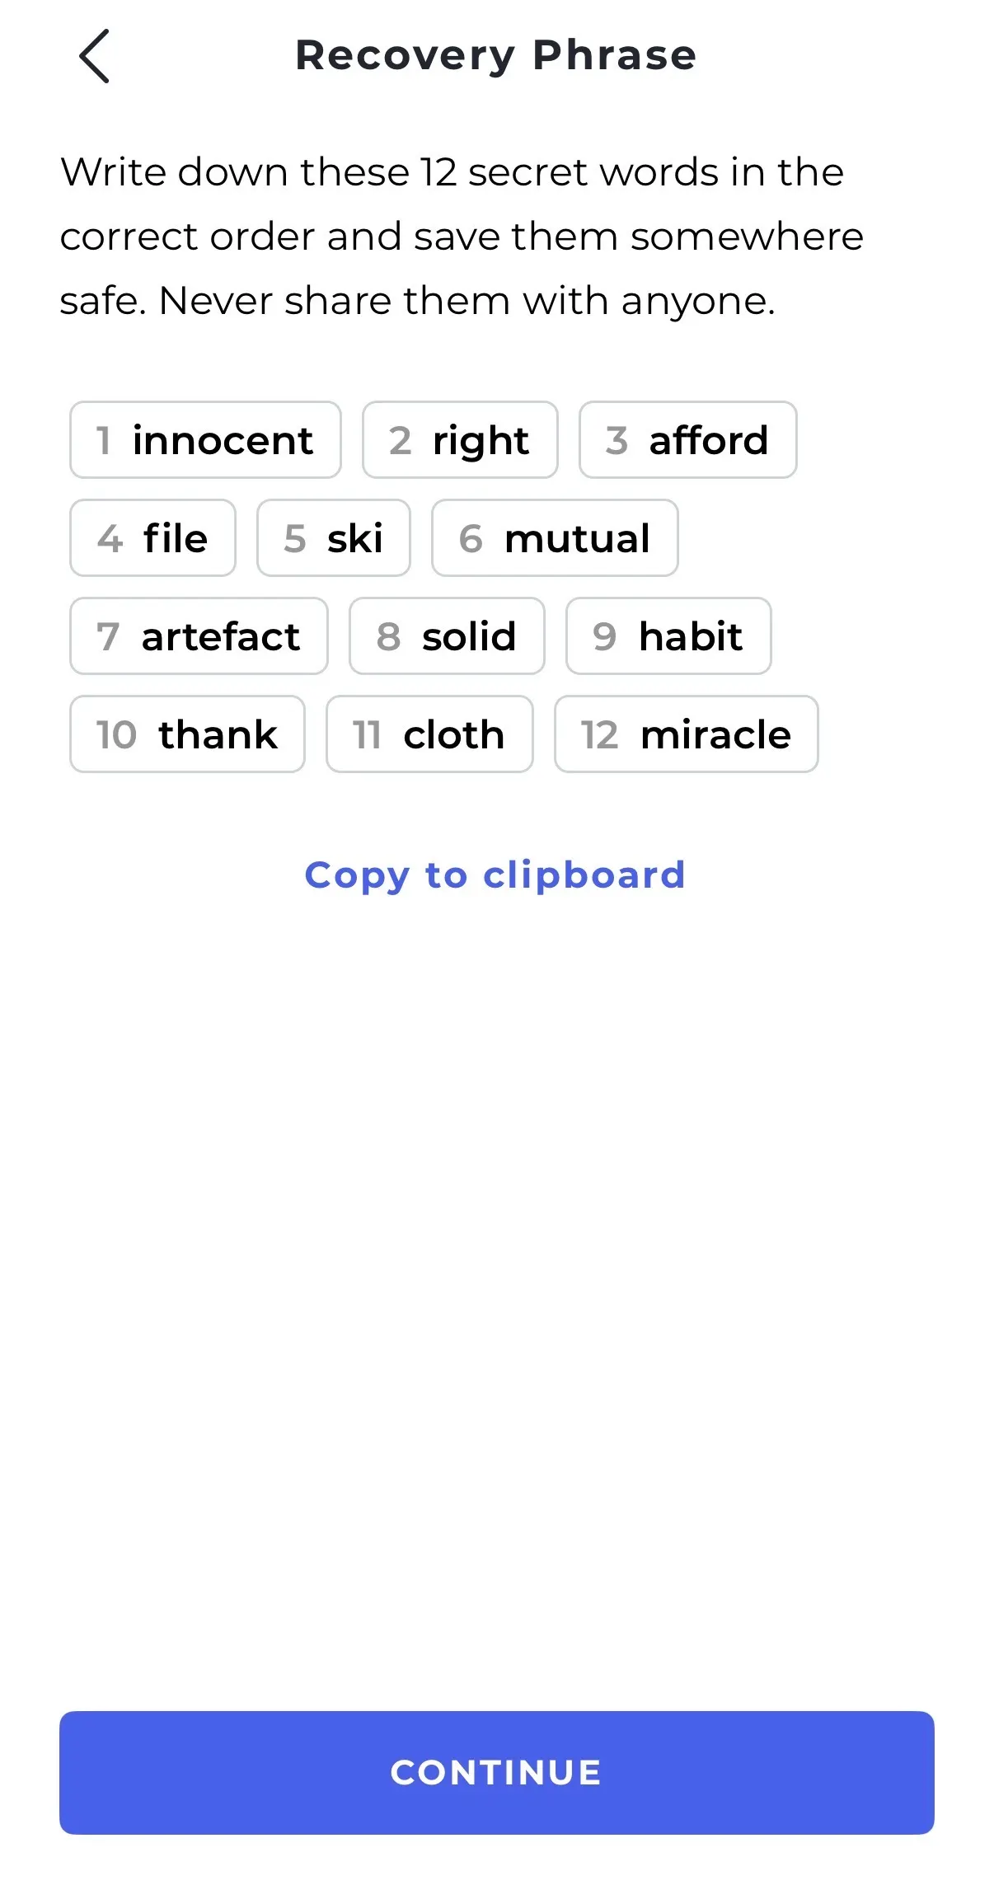Tap the Recovery Phrase page title
Screen dimensions: 994x1899
pos(496,55)
